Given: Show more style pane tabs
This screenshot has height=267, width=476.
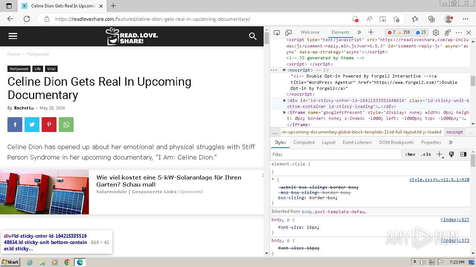Looking at the screenshot, I should [x=451, y=142].
